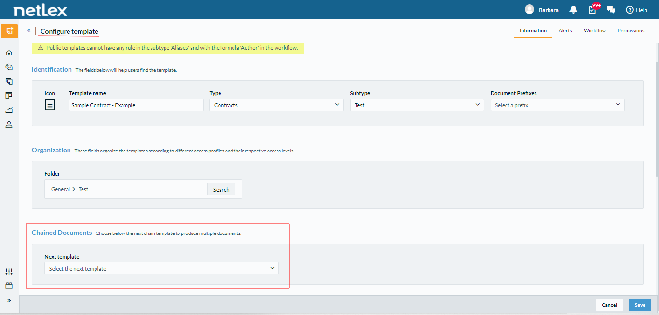Image resolution: width=659 pixels, height=315 pixels.
Task: Open the notifications bell
Action: click(573, 10)
